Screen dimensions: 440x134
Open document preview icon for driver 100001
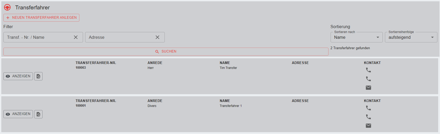[38, 114]
